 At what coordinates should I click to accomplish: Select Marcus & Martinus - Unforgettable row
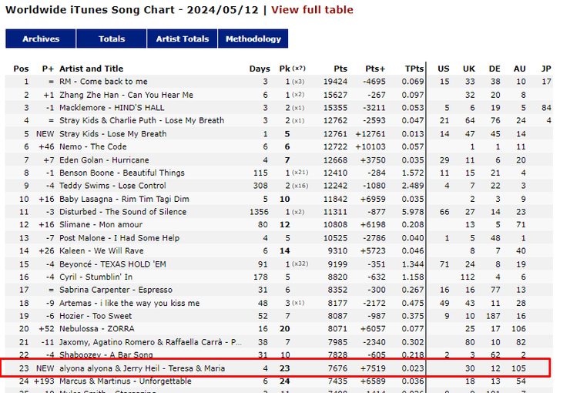[126, 381]
